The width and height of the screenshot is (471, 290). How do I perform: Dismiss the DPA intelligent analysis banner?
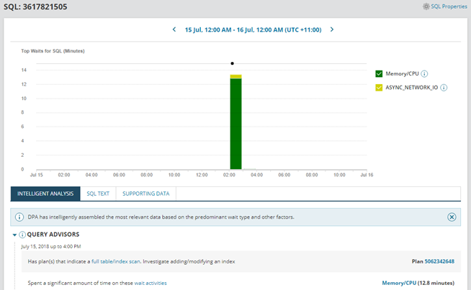(x=452, y=217)
